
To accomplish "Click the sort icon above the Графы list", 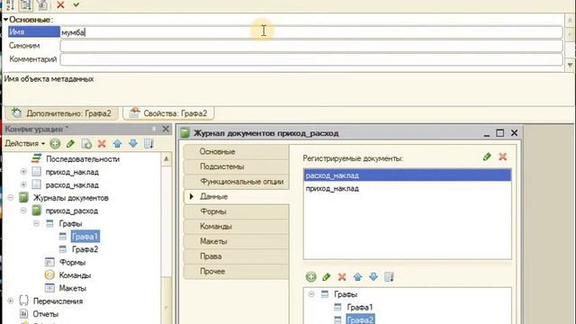I will (x=389, y=276).
